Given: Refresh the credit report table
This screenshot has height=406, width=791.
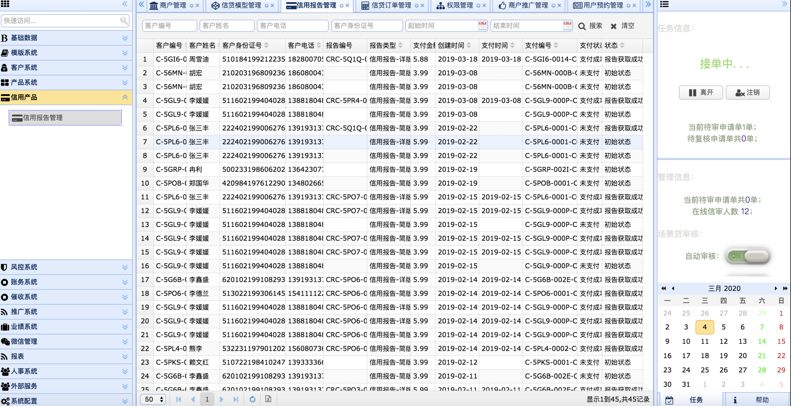Looking at the screenshot, I should [252, 399].
